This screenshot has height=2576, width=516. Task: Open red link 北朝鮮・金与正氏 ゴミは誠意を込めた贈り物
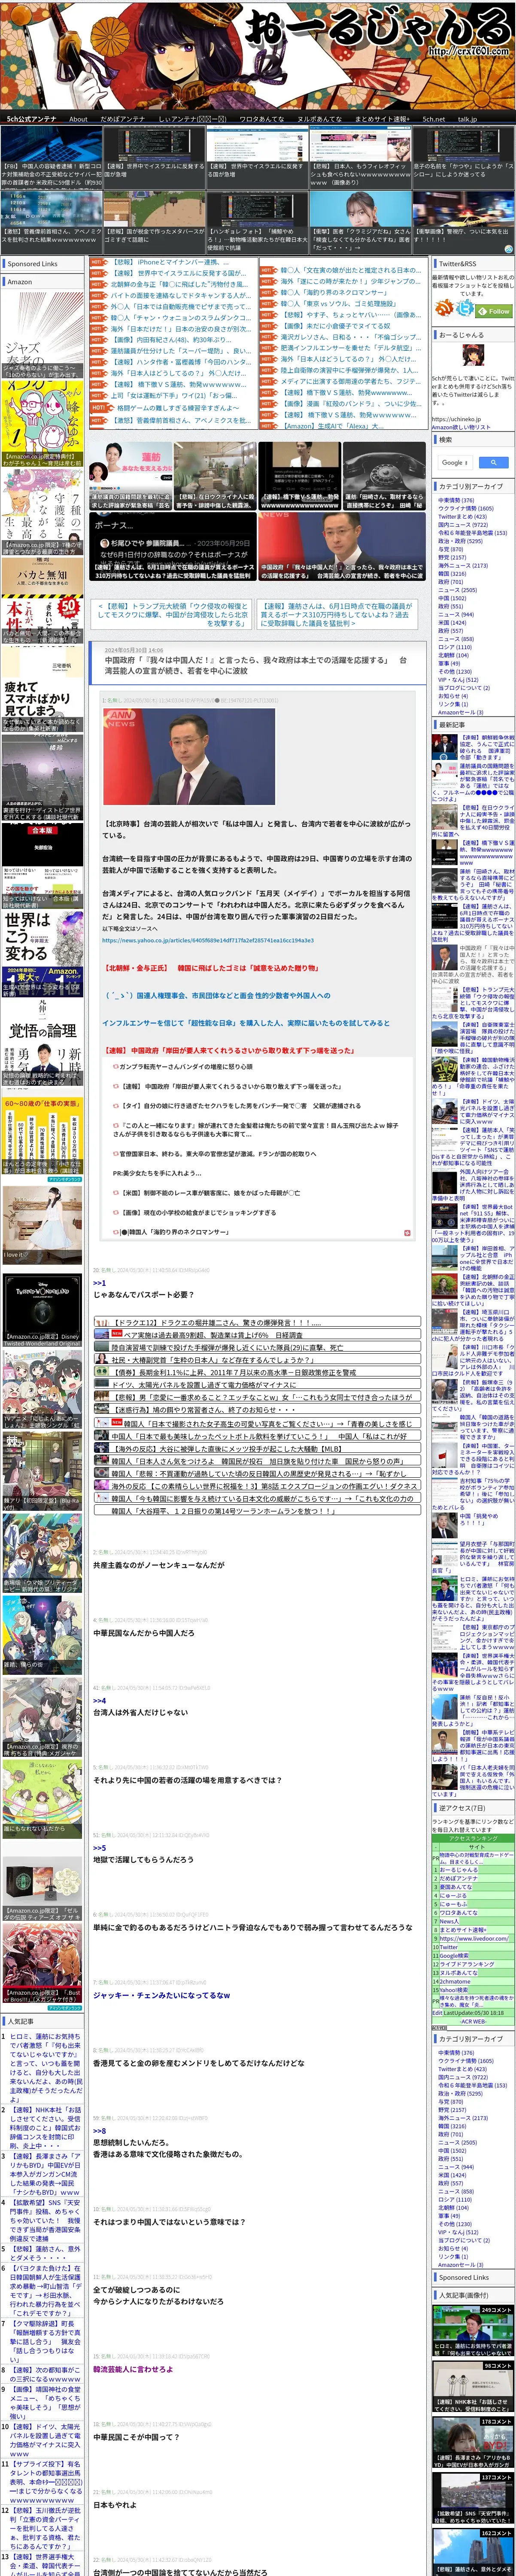coord(211,968)
